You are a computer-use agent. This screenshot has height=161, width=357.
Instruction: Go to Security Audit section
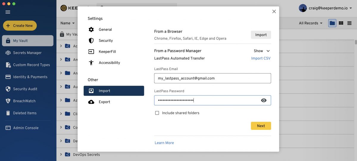(25, 89)
